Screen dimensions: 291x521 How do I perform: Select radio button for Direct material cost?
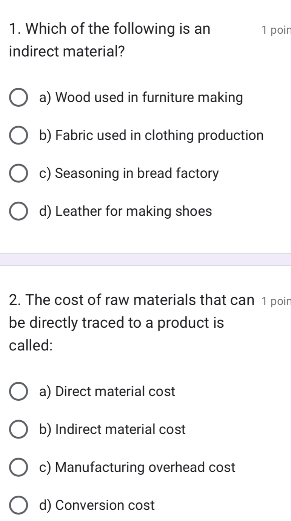(18, 392)
